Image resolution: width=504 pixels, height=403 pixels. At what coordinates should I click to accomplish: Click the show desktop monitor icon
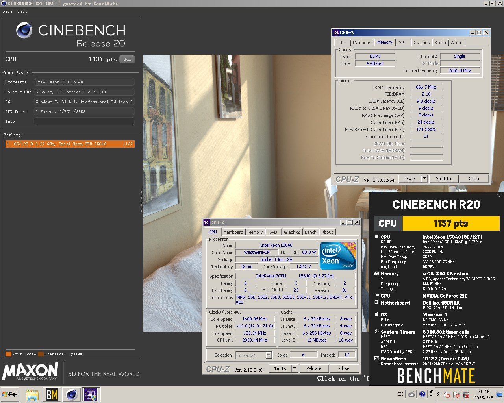[499, 395]
